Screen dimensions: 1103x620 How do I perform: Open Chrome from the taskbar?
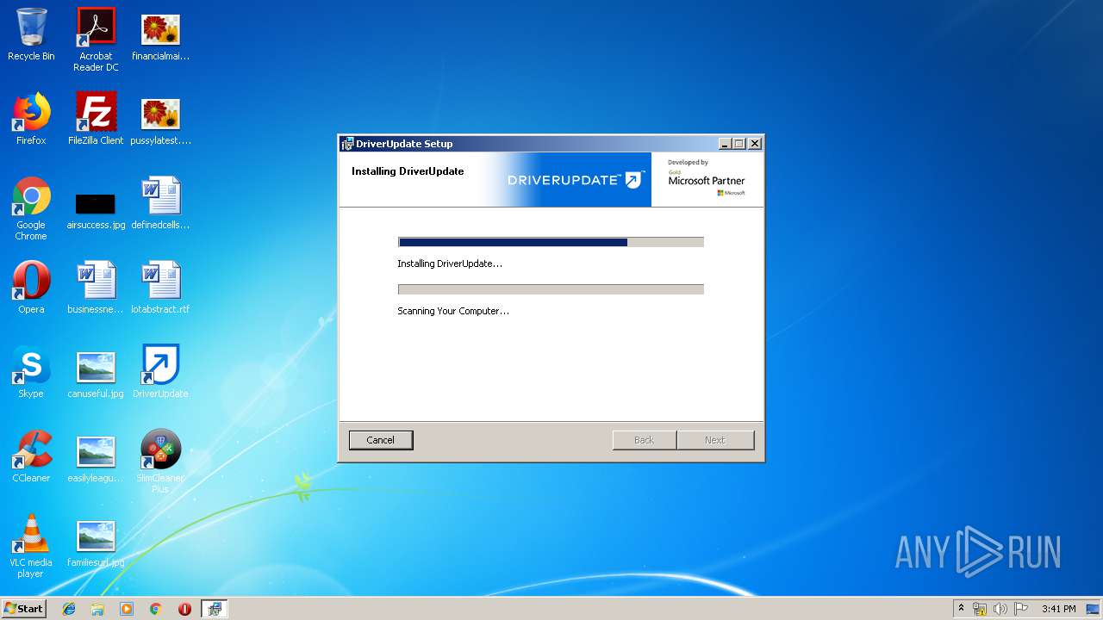tap(155, 609)
